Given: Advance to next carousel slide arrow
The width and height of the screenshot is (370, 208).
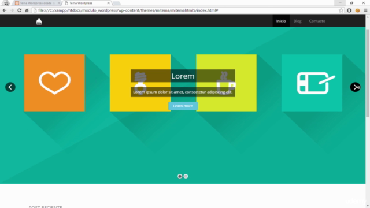Looking at the screenshot, I should (355, 87).
